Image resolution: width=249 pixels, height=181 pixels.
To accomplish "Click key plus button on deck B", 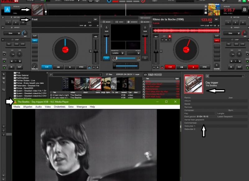I will point(166,40).
